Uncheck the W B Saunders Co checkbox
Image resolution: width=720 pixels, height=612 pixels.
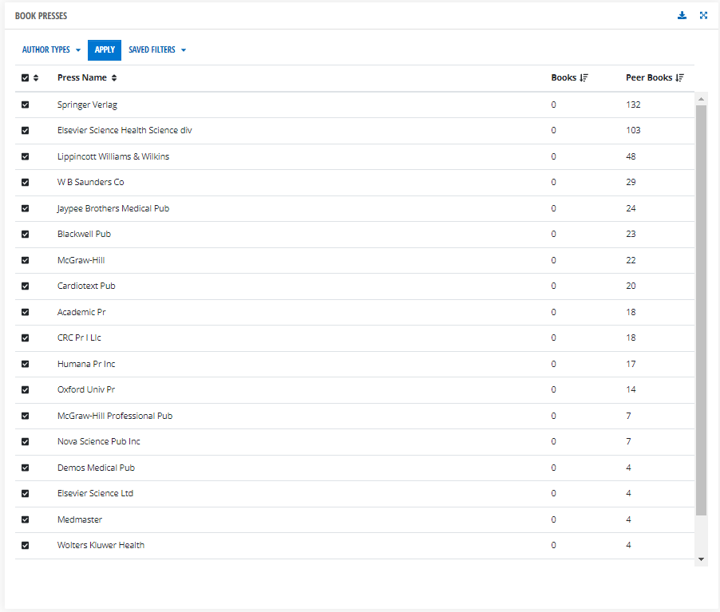(26, 182)
